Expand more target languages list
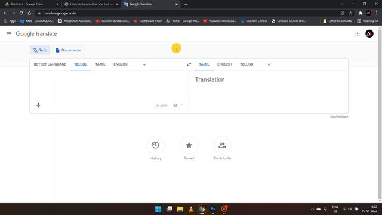The height and width of the screenshot is (215, 382). pos(269,64)
